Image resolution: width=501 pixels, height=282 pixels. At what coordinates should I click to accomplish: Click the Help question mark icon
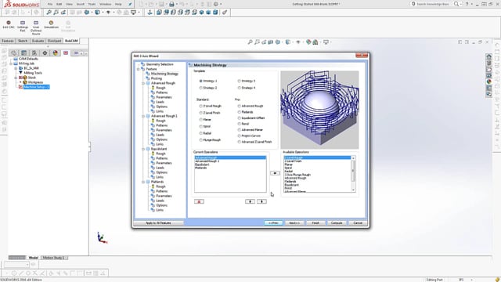[x=467, y=4]
